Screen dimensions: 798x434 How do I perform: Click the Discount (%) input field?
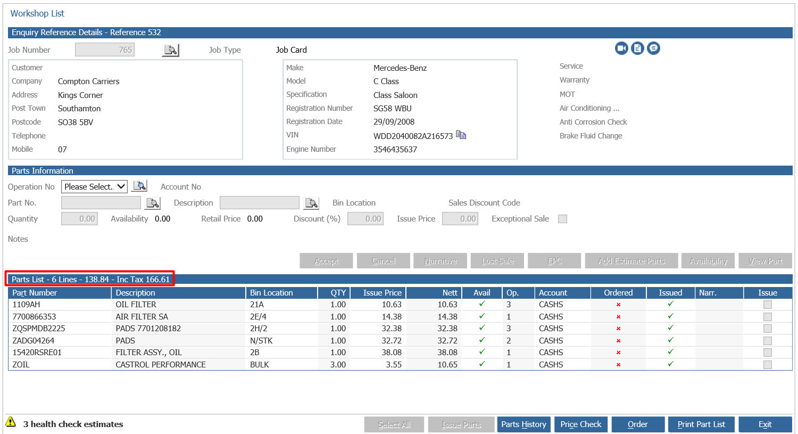365,219
